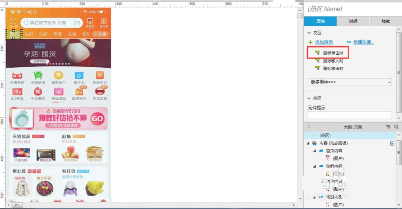Select the (图片) row under 首页内容
Screen dimensions: 402x209
click(x=338, y=158)
